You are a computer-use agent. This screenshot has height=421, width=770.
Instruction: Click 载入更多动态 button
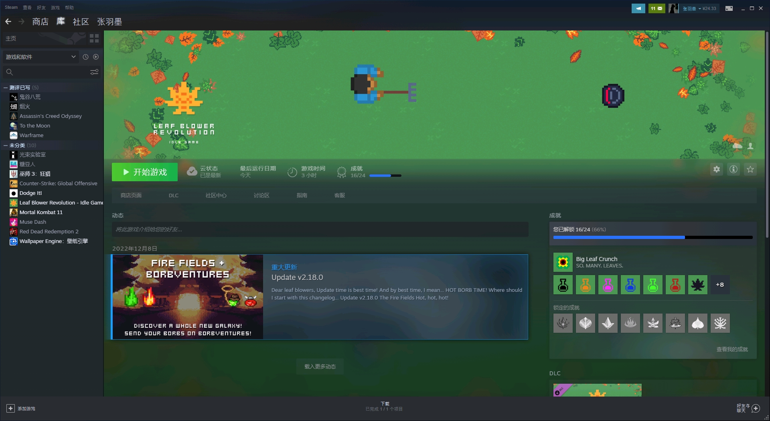pyautogui.click(x=320, y=366)
